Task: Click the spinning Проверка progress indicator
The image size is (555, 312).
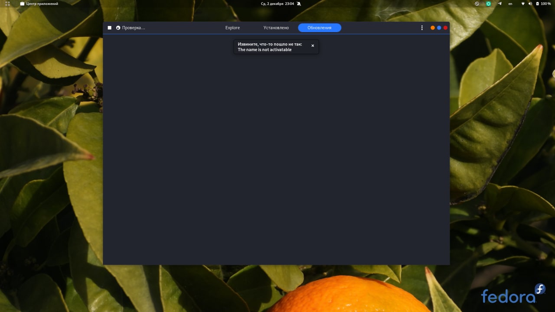Action: [x=118, y=28]
